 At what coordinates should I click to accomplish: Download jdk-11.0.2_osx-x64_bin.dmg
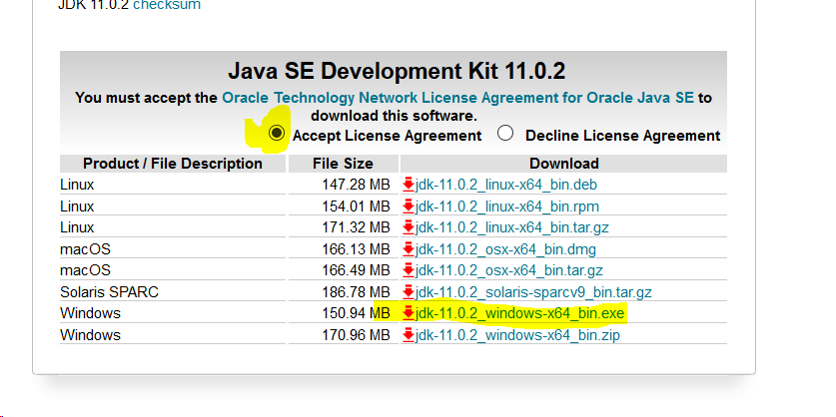(505, 249)
